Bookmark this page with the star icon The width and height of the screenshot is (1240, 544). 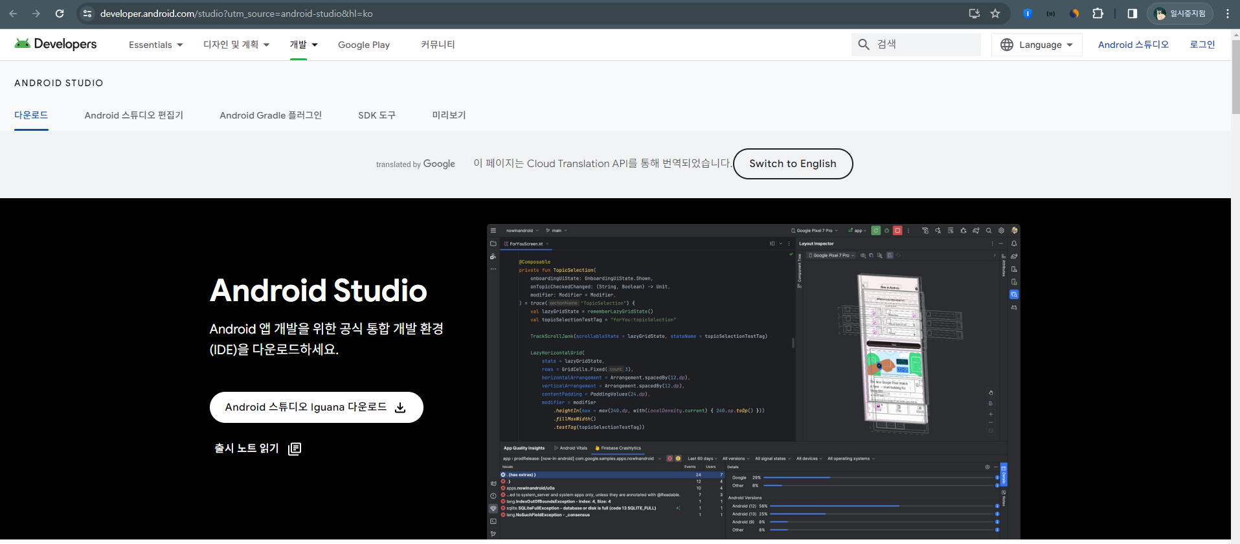995,14
